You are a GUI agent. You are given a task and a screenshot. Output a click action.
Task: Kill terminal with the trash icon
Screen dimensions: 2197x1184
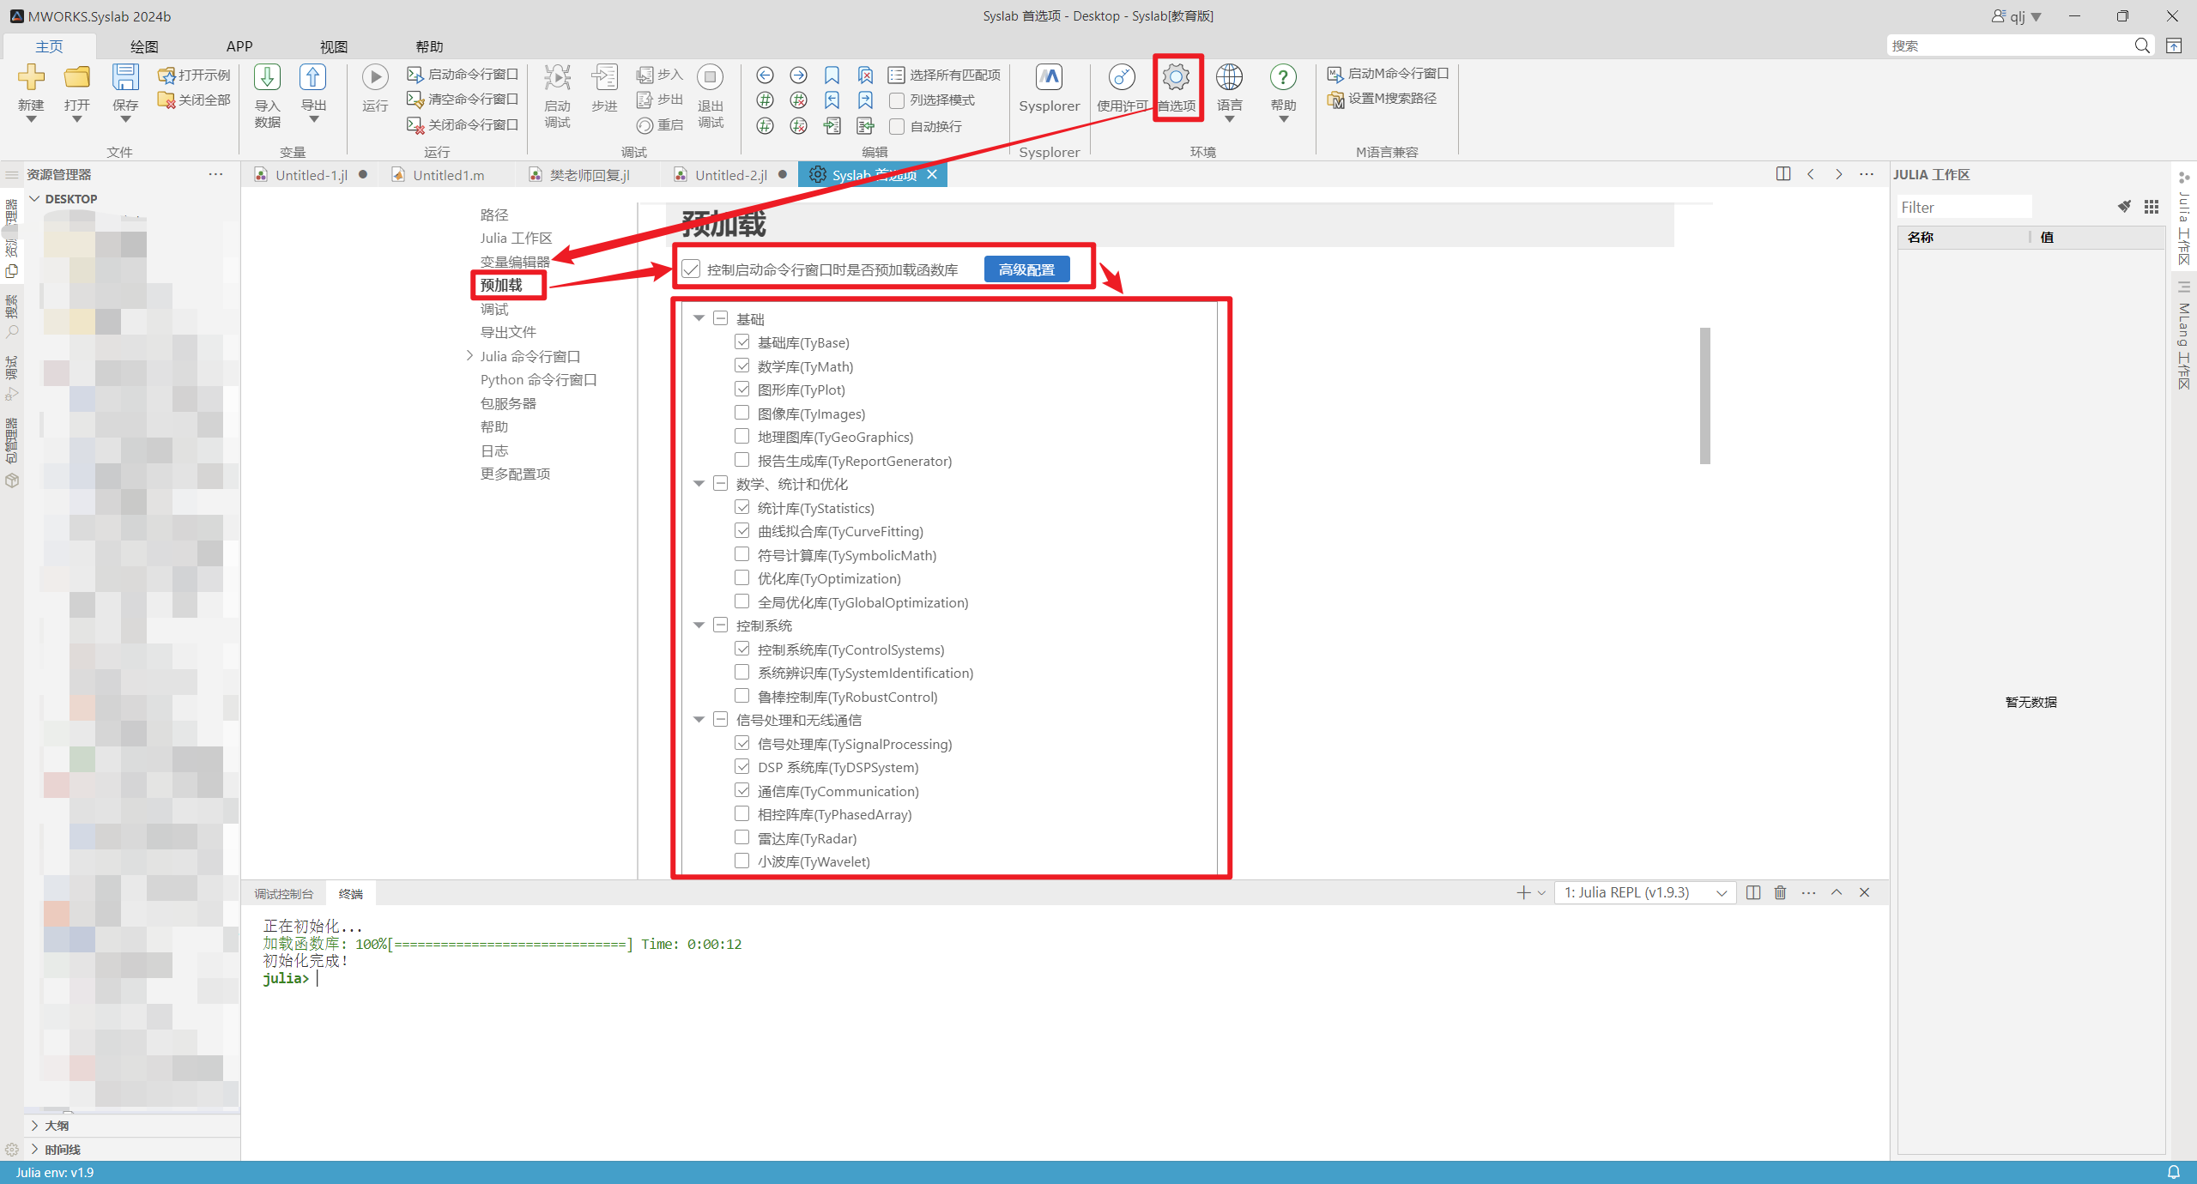1781,893
